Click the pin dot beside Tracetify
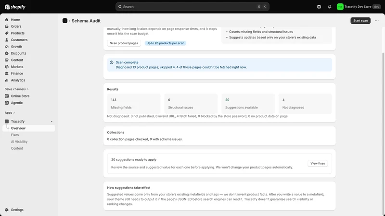 [51, 121]
